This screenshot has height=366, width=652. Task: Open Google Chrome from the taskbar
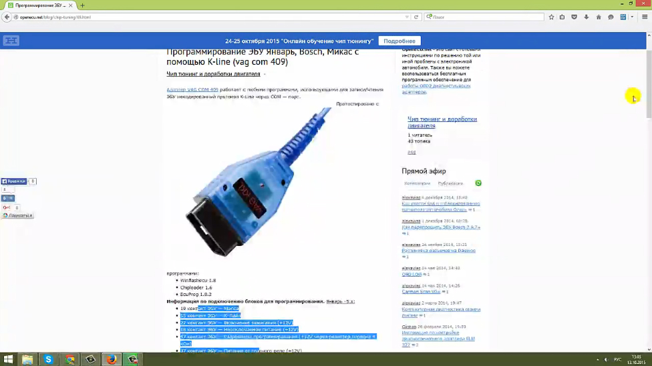[70, 359]
